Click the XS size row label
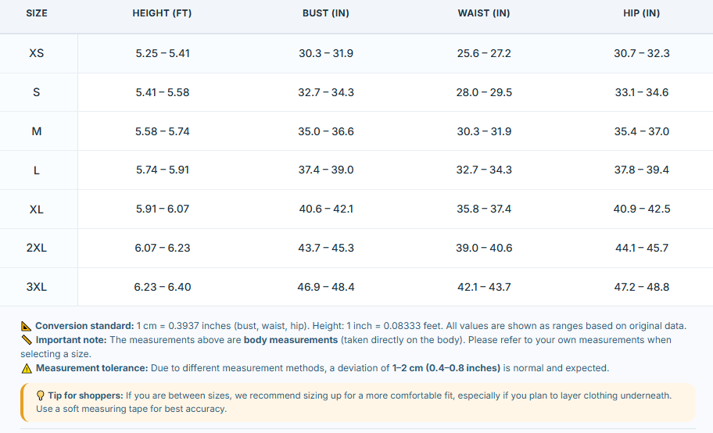Screen dimensions: 713x433 tap(37, 53)
